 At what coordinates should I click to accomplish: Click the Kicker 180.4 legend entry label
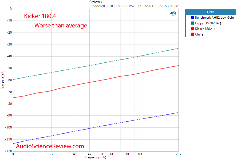(x=205, y=29)
